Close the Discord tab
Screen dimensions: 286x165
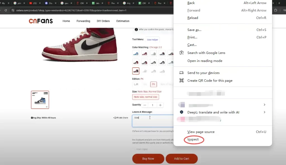(56, 3)
